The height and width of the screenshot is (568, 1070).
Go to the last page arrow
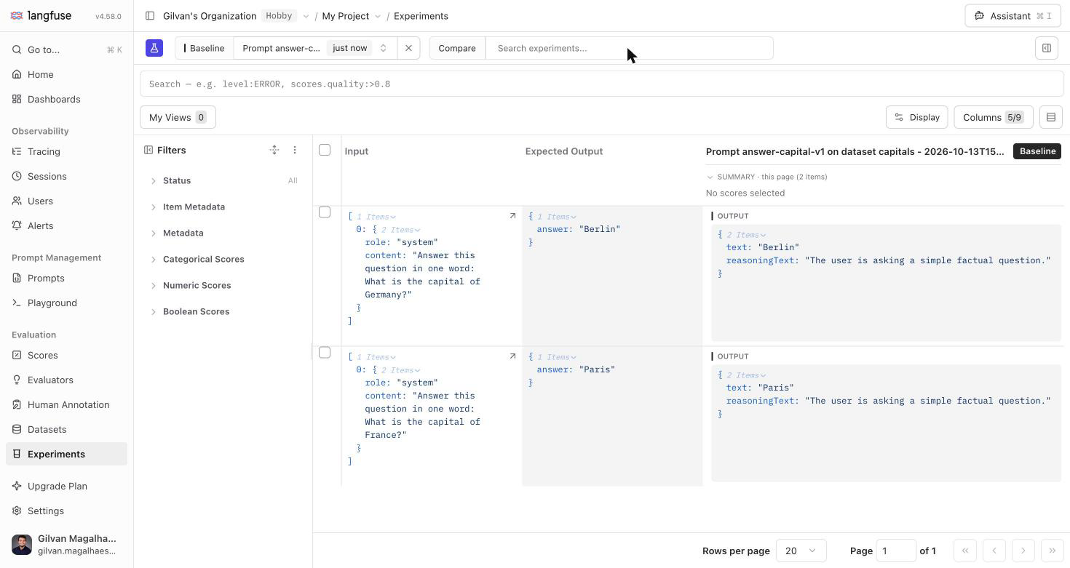1053,551
